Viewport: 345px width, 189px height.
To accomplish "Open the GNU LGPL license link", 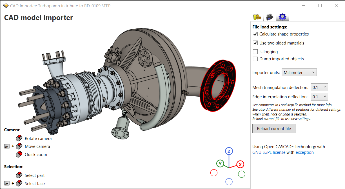I will click(x=269, y=152).
